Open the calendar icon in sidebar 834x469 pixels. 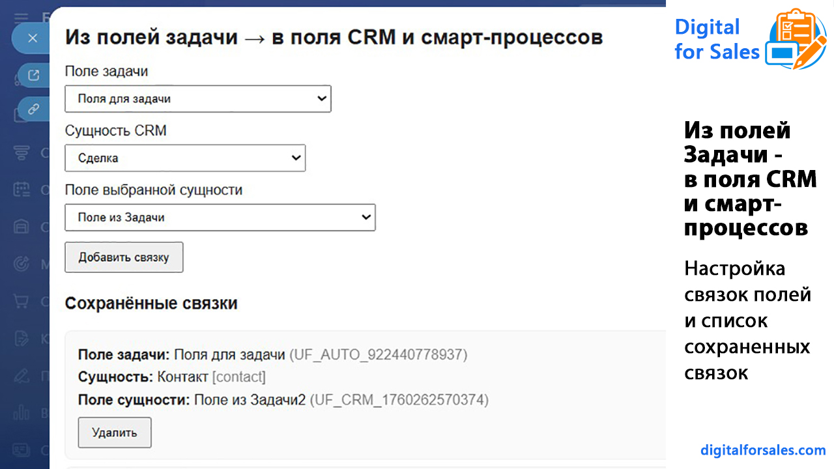click(22, 190)
